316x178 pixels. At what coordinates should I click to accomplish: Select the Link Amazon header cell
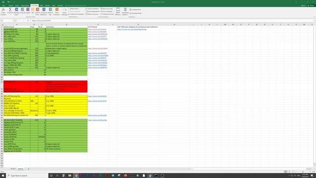[x=98, y=27]
